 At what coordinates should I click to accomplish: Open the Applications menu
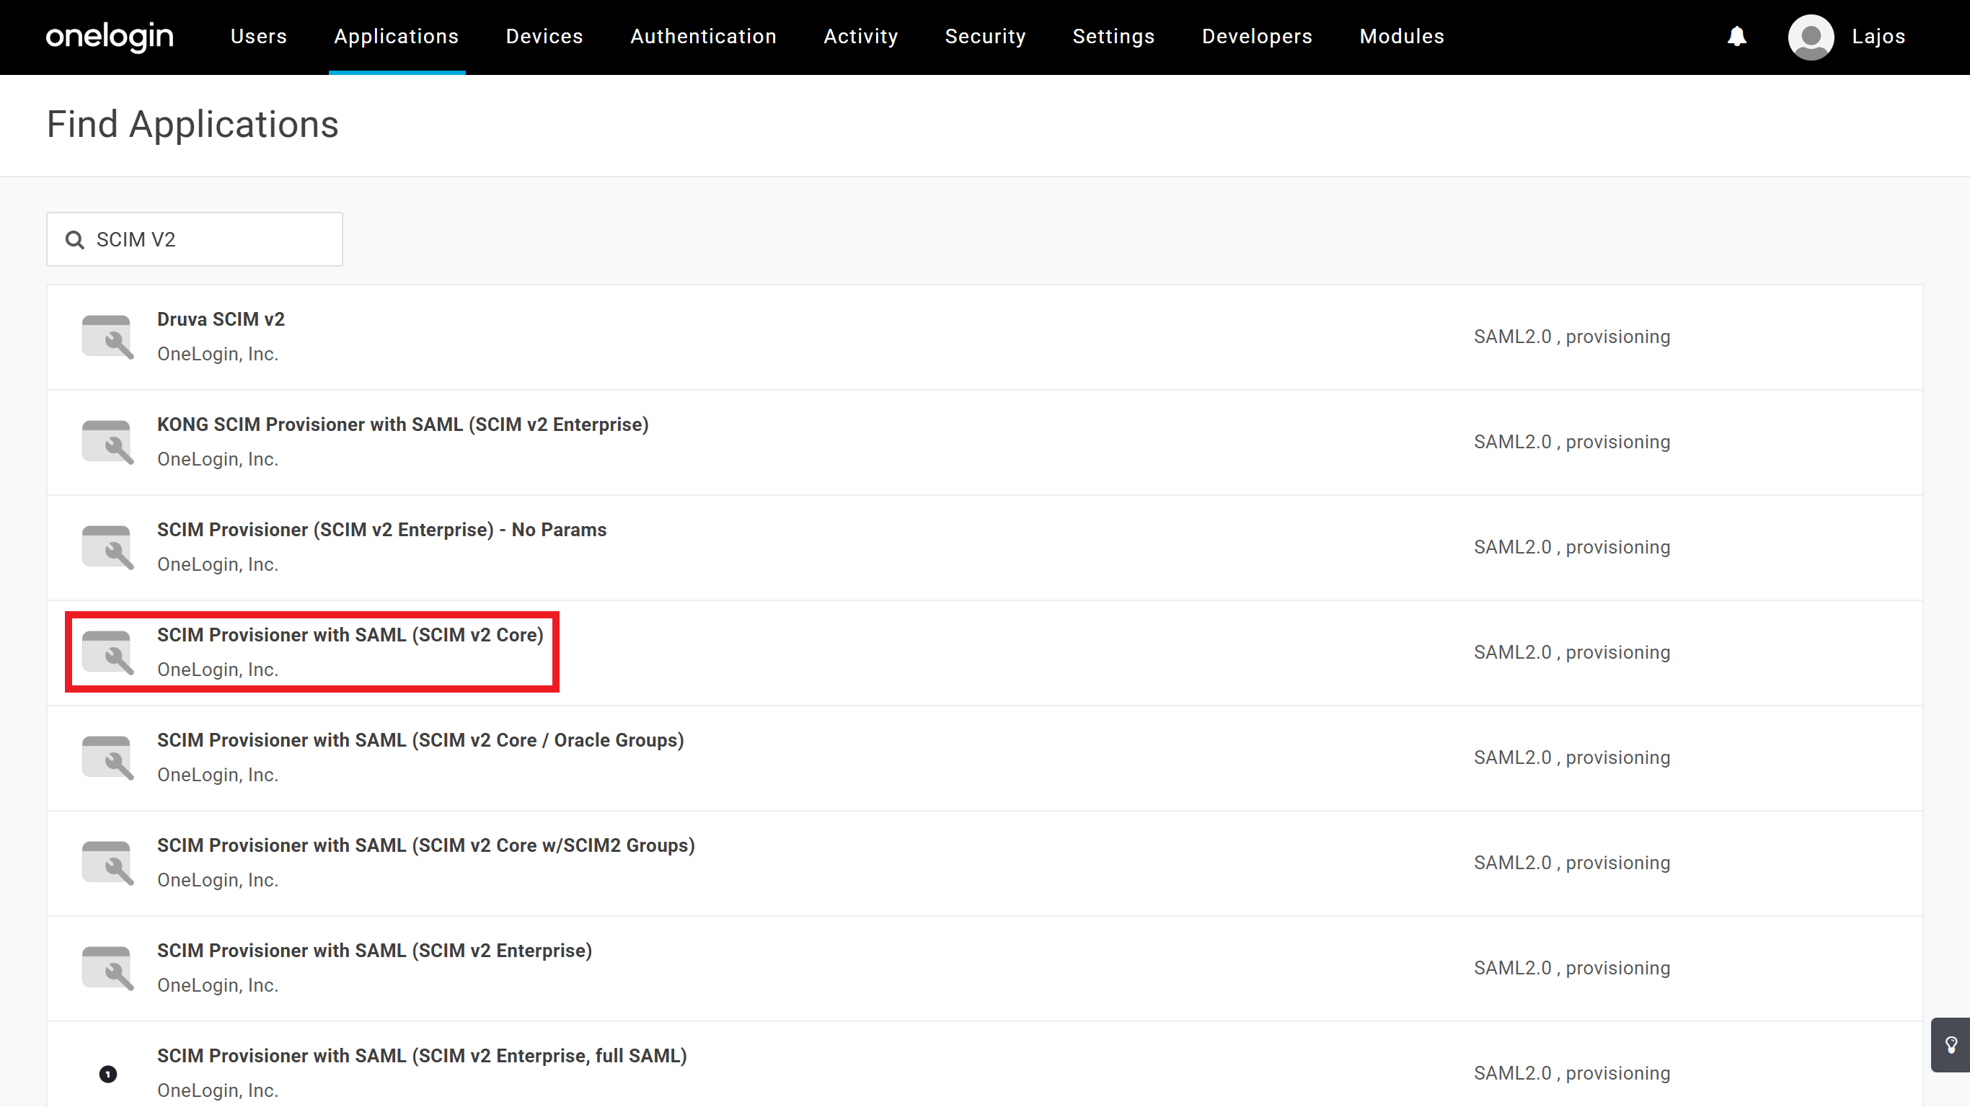pyautogui.click(x=396, y=36)
